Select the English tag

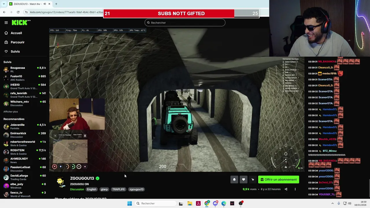pos(91,189)
